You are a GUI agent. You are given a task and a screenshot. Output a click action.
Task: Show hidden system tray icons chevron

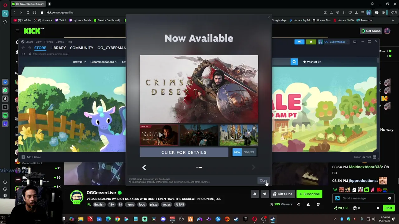[335, 219]
